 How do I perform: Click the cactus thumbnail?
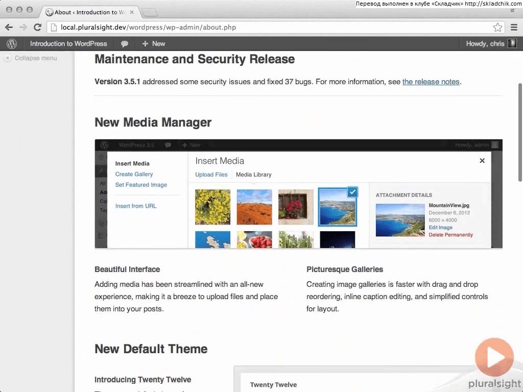296,240
